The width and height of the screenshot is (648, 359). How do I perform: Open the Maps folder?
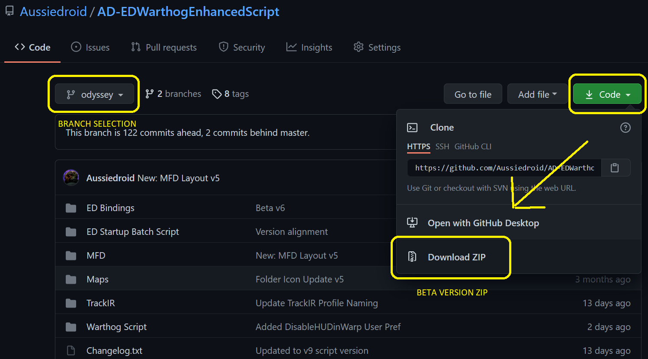pos(97,279)
